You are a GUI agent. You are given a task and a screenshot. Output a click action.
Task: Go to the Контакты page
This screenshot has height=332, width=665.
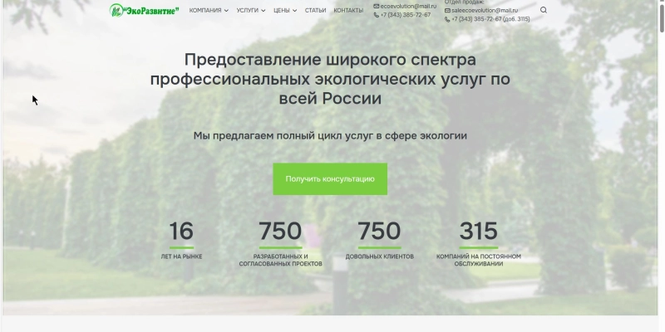point(348,11)
